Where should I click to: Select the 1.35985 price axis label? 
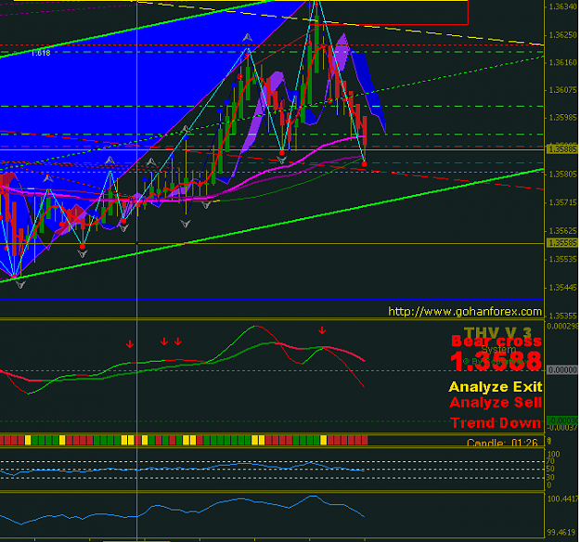[562, 118]
